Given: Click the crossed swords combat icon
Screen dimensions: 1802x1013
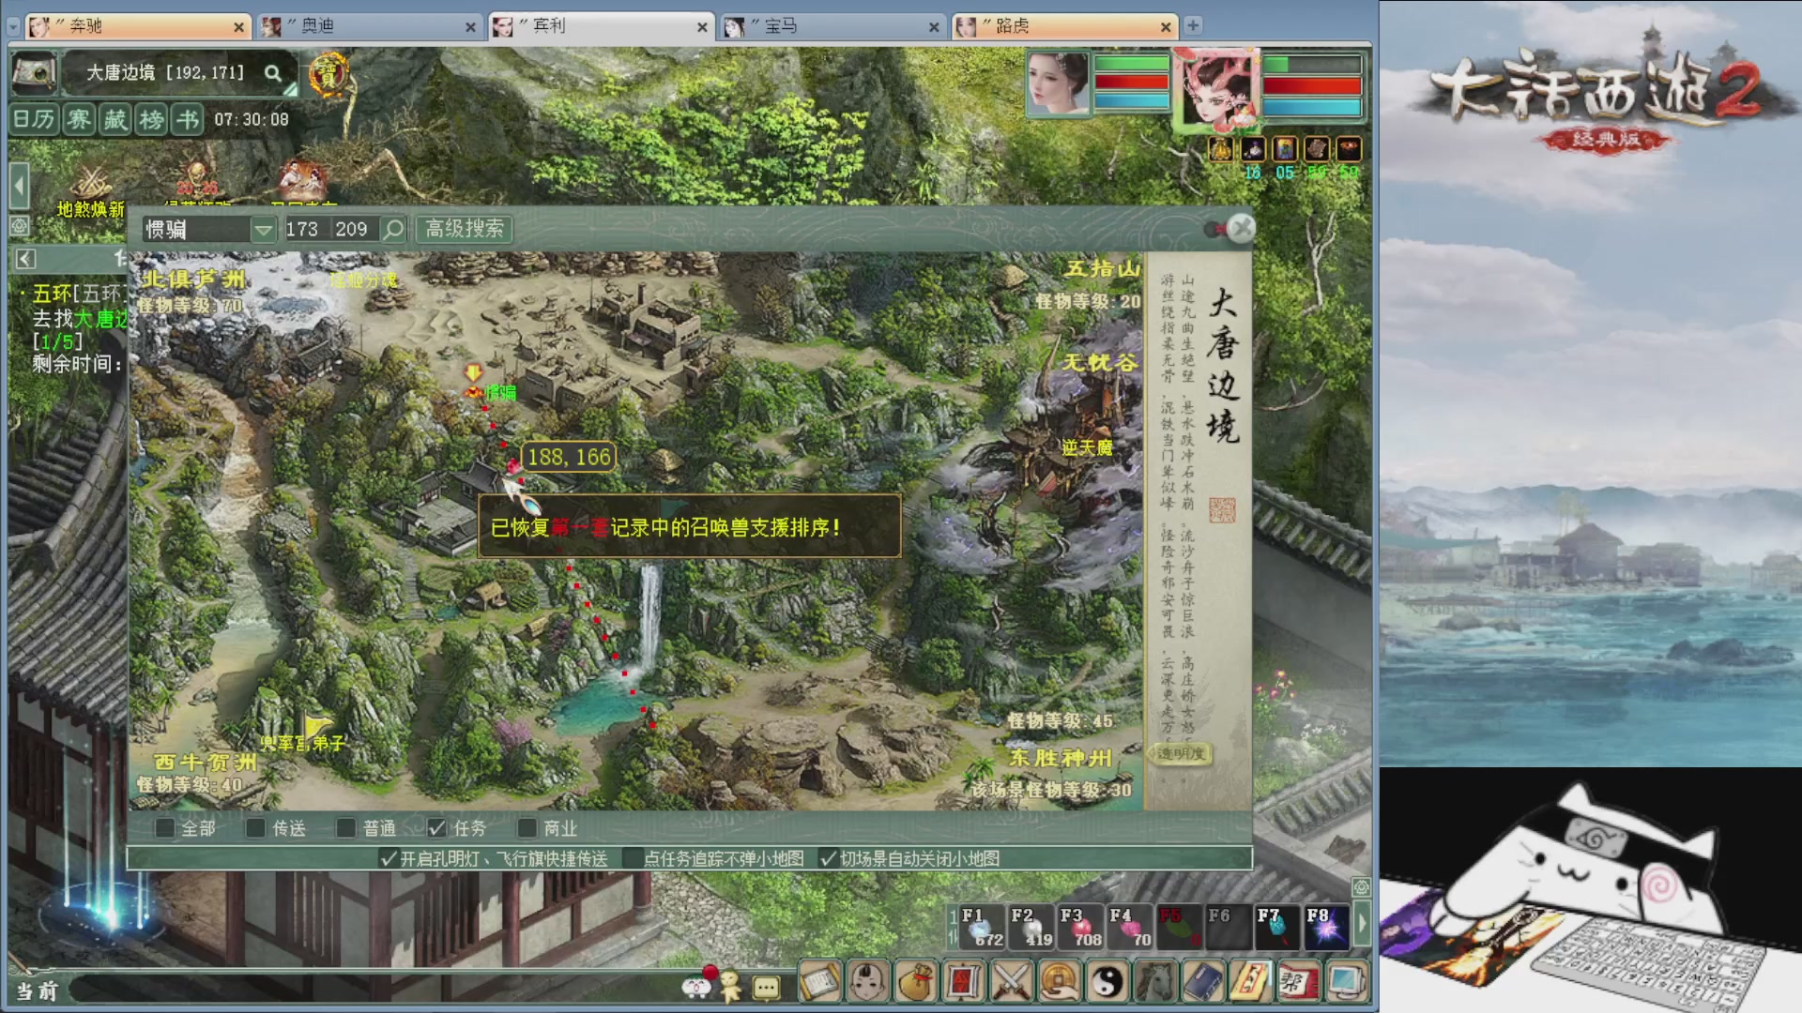Looking at the screenshot, I should tap(1012, 982).
